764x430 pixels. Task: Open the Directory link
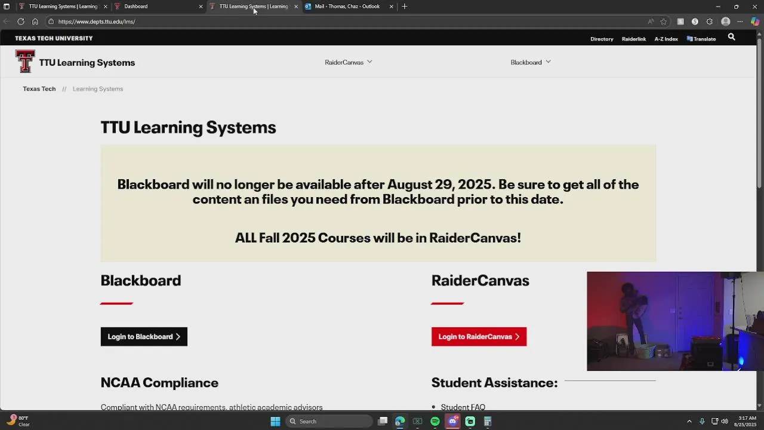pyautogui.click(x=602, y=39)
